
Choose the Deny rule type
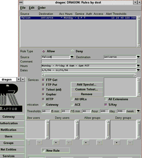pyautogui.click(x=72, y=51)
